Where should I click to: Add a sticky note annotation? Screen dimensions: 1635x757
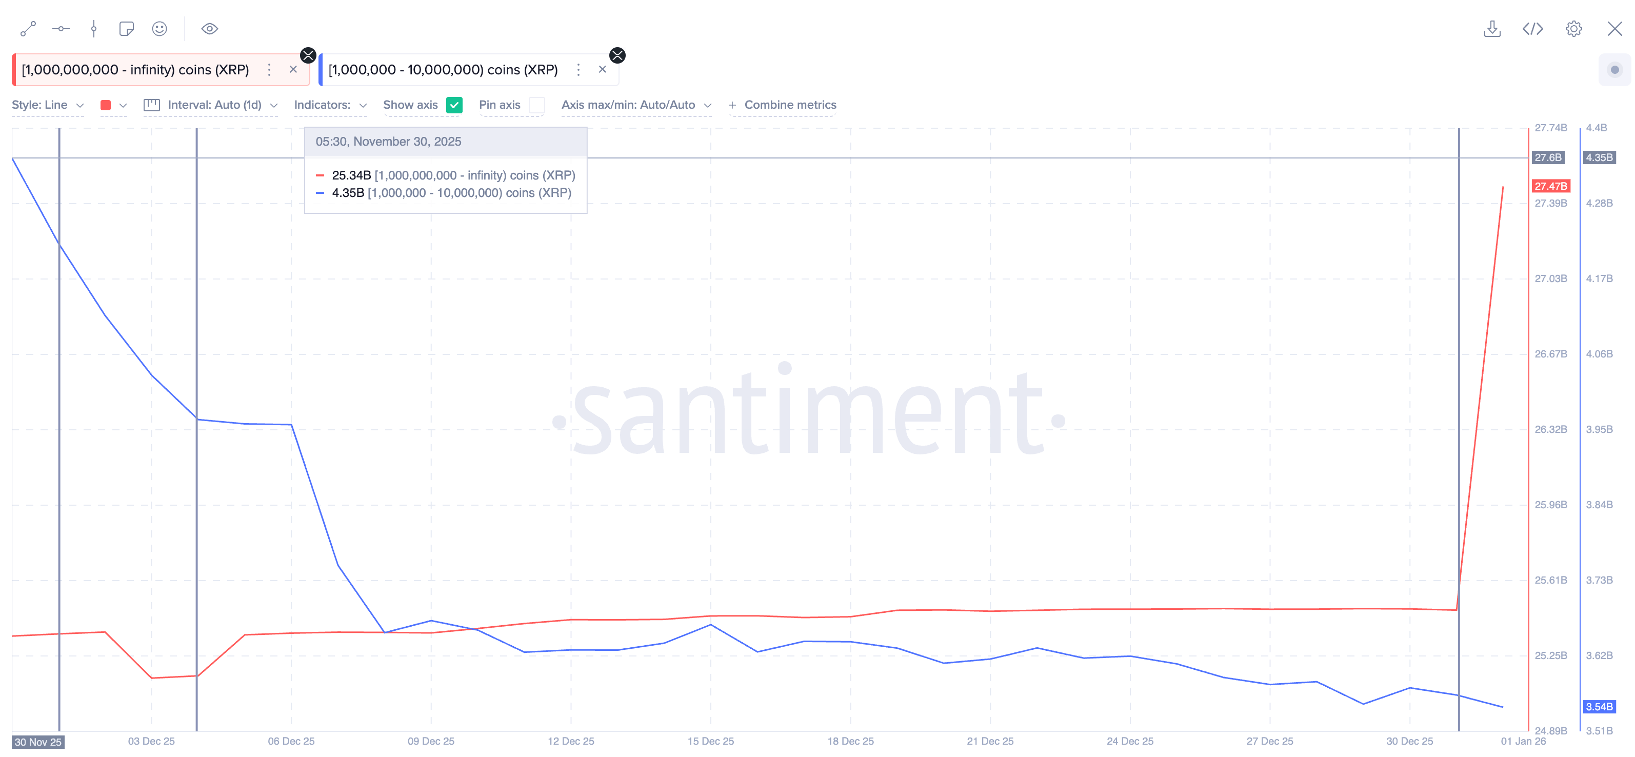126,29
